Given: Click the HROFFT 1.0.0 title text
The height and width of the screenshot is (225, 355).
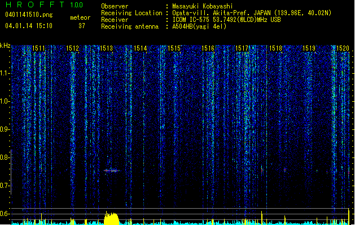Looking at the screenshot, I should pyautogui.click(x=45, y=4).
